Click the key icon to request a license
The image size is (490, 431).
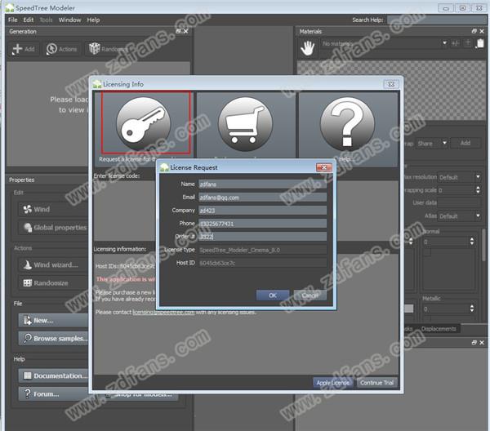coord(144,123)
